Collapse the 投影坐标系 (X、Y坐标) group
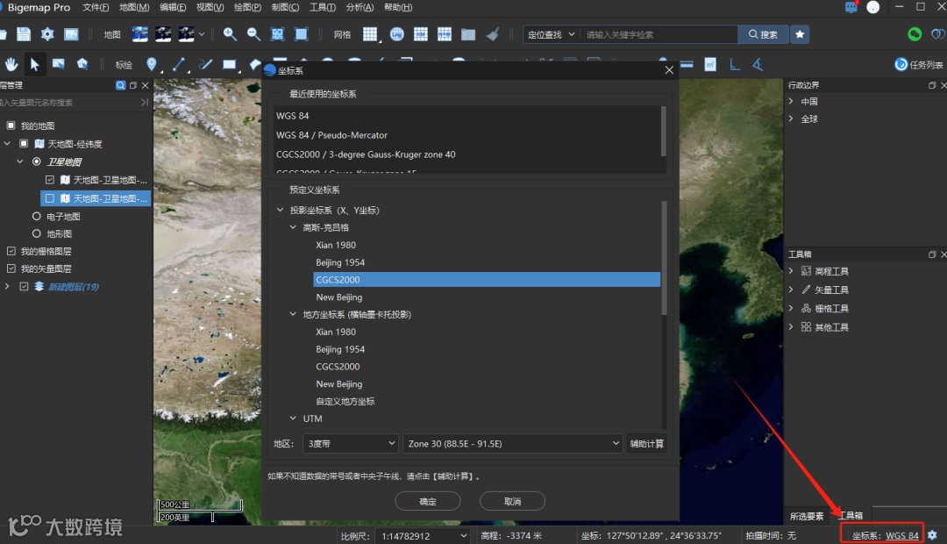This screenshot has height=544, width=947. click(x=280, y=210)
